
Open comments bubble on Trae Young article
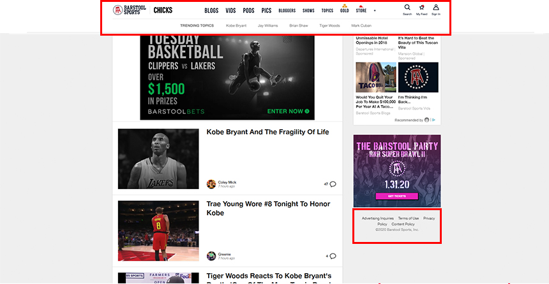click(x=333, y=256)
